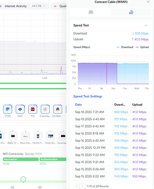Open the Sharp AQ... device icon

[x=50, y=136]
